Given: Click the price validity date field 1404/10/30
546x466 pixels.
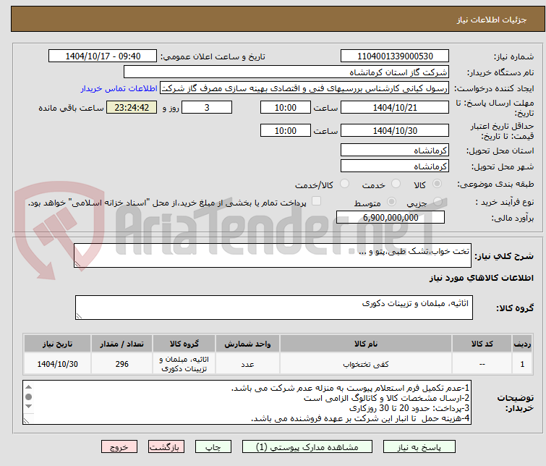Looking at the screenshot, I should tap(395, 130).
